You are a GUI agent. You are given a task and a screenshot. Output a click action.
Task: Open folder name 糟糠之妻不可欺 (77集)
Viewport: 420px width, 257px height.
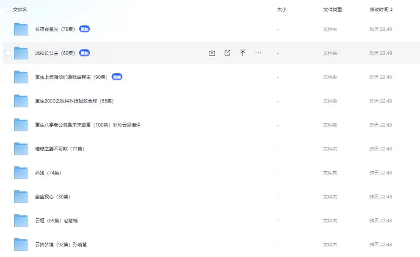point(60,149)
